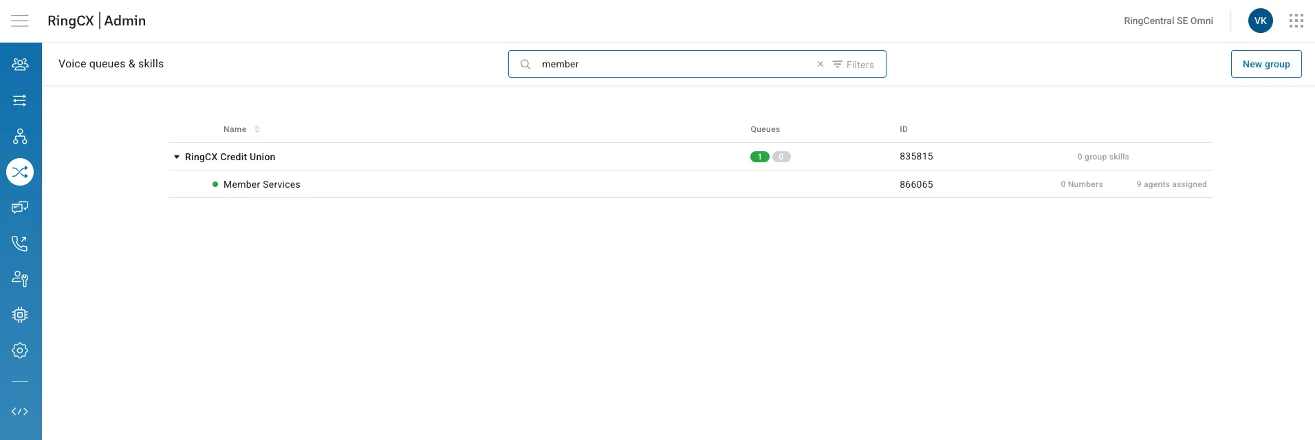Open the outbound phone call sidebar icon

20,243
